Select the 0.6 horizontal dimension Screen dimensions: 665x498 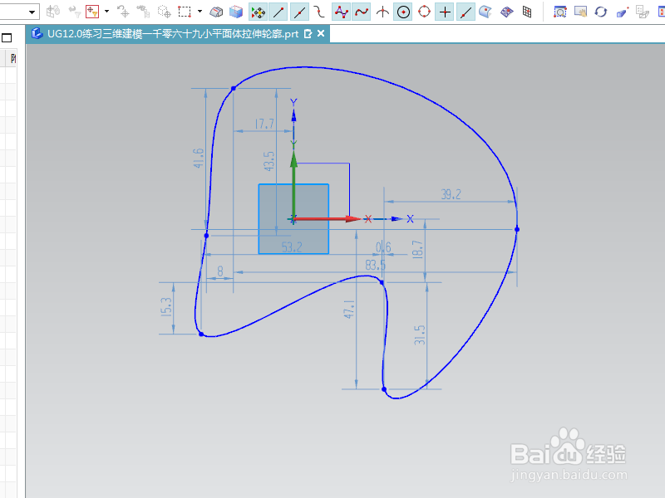[383, 247]
